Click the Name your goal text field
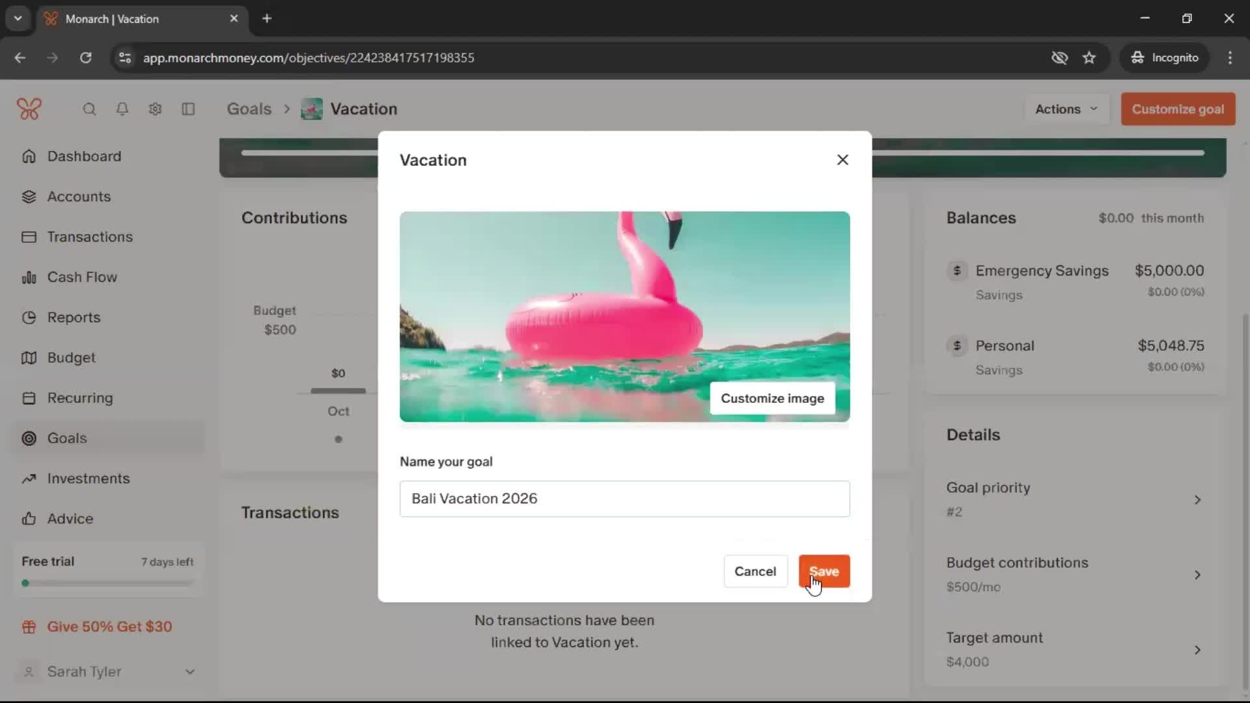This screenshot has height=703, width=1250. (x=624, y=499)
